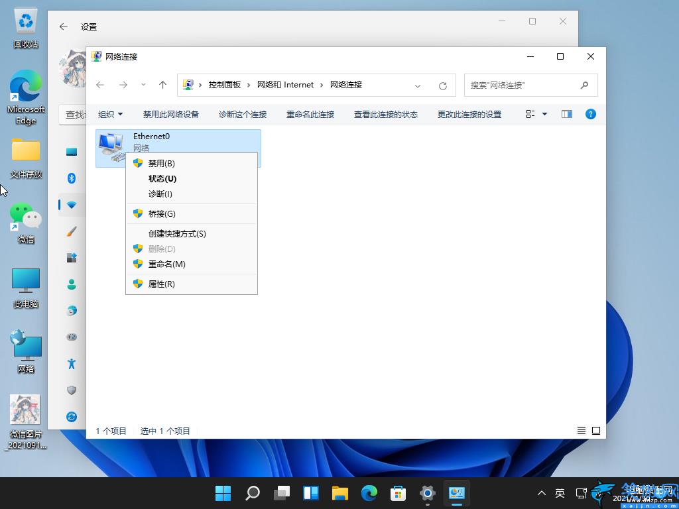Image resolution: width=679 pixels, height=509 pixels.
Task: Select 控制面板 in the address breadcrumb
Action: (x=224, y=85)
